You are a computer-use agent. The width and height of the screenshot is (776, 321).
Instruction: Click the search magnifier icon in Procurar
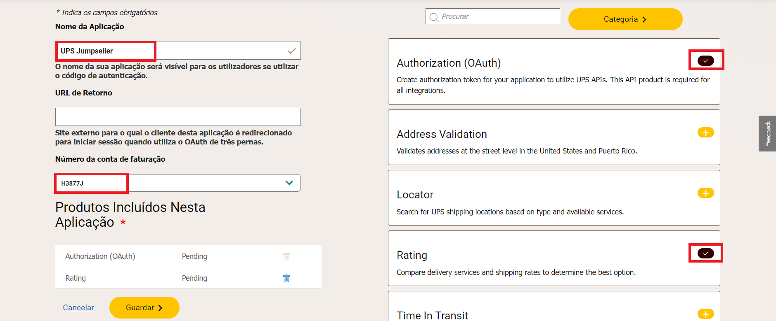point(434,17)
